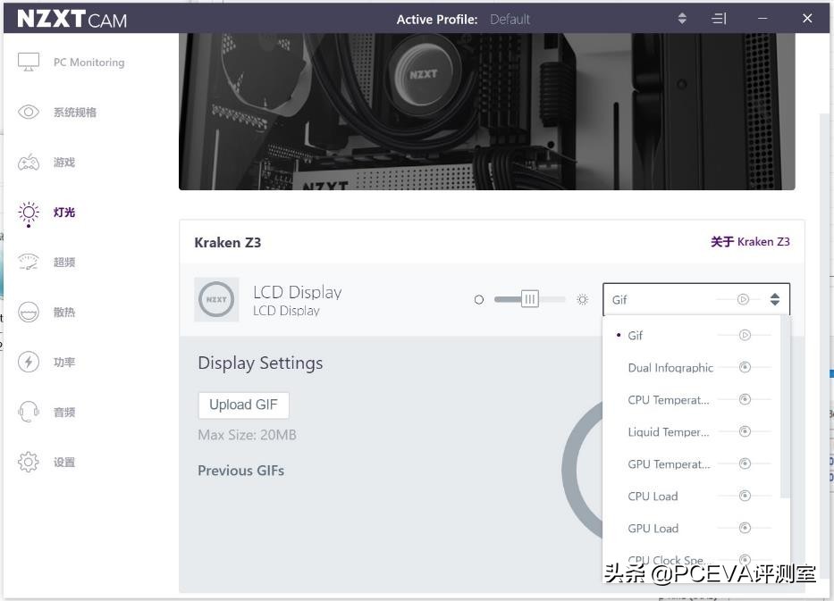Click the Display Settings heading

260,363
